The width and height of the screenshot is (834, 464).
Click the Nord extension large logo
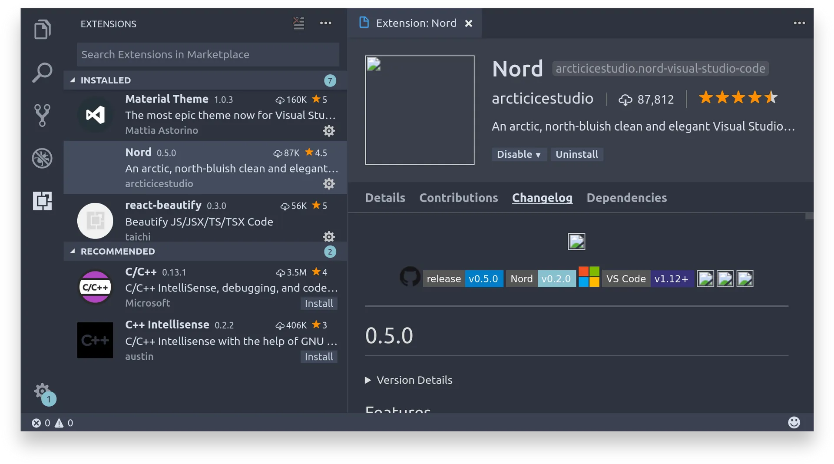420,110
